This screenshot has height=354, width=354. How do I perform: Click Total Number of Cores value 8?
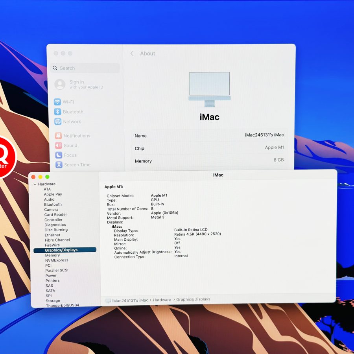[x=152, y=208]
